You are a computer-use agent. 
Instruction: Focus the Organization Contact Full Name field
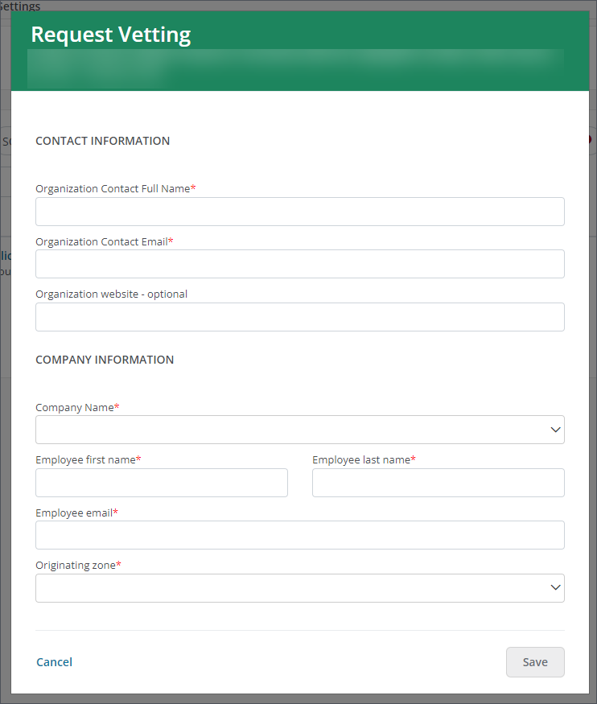click(x=299, y=212)
